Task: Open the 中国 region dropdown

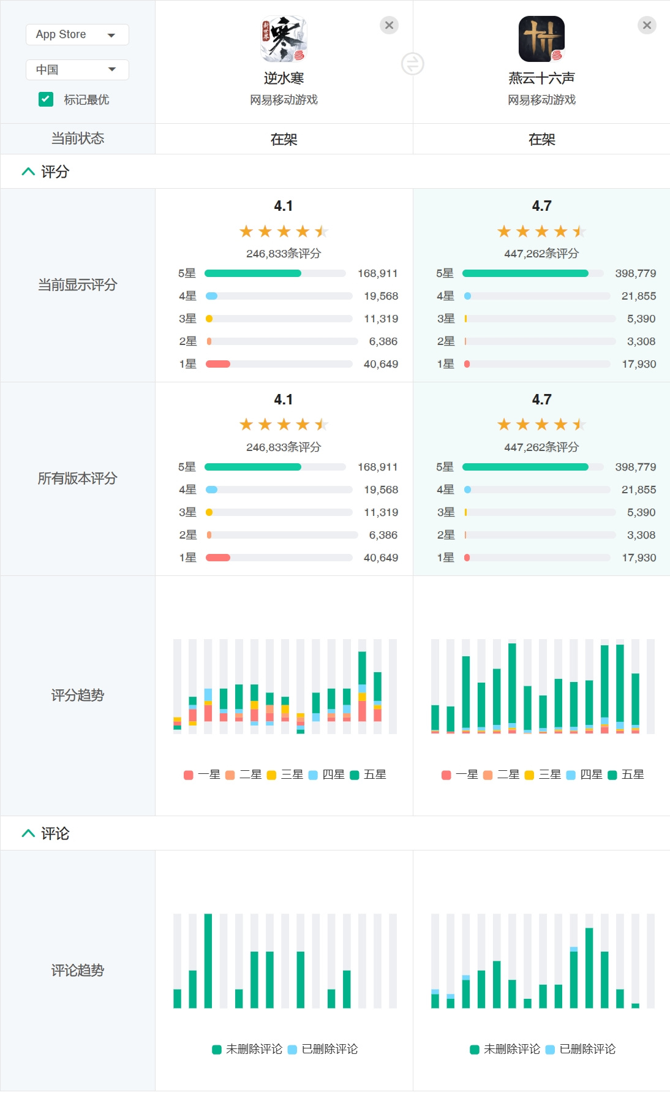Action: click(x=77, y=70)
